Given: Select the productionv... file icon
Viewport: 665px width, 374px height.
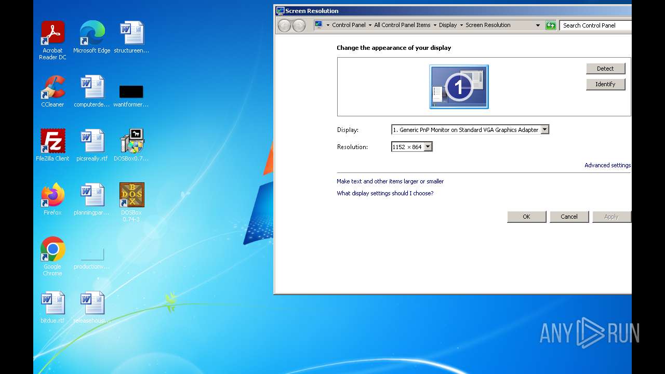Looking at the screenshot, I should tap(92, 258).
